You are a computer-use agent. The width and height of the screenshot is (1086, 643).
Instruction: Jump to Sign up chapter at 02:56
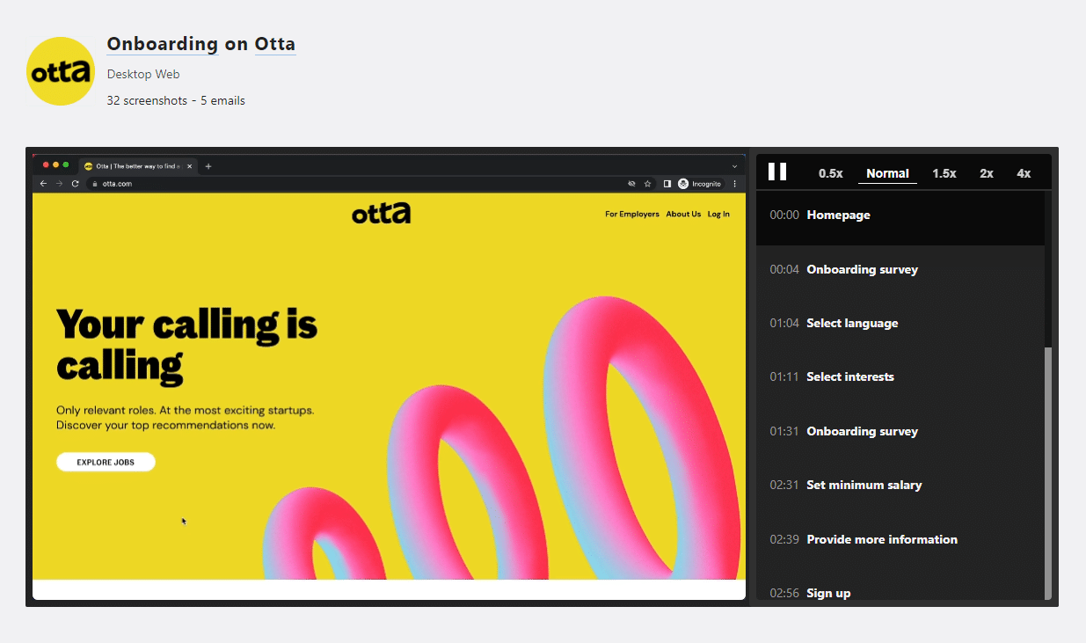click(900, 590)
